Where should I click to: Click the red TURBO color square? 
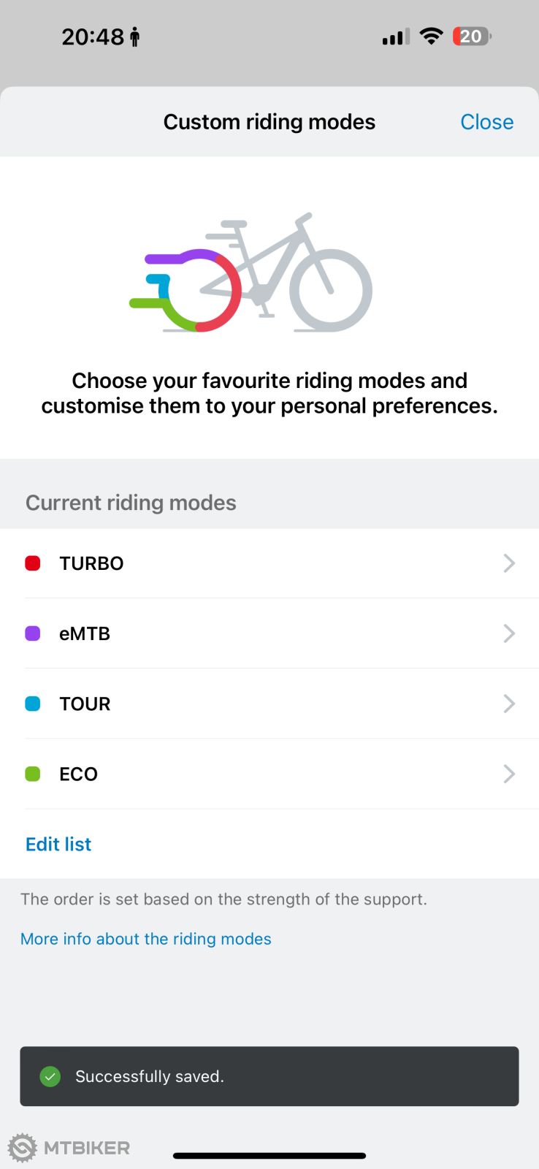33,563
